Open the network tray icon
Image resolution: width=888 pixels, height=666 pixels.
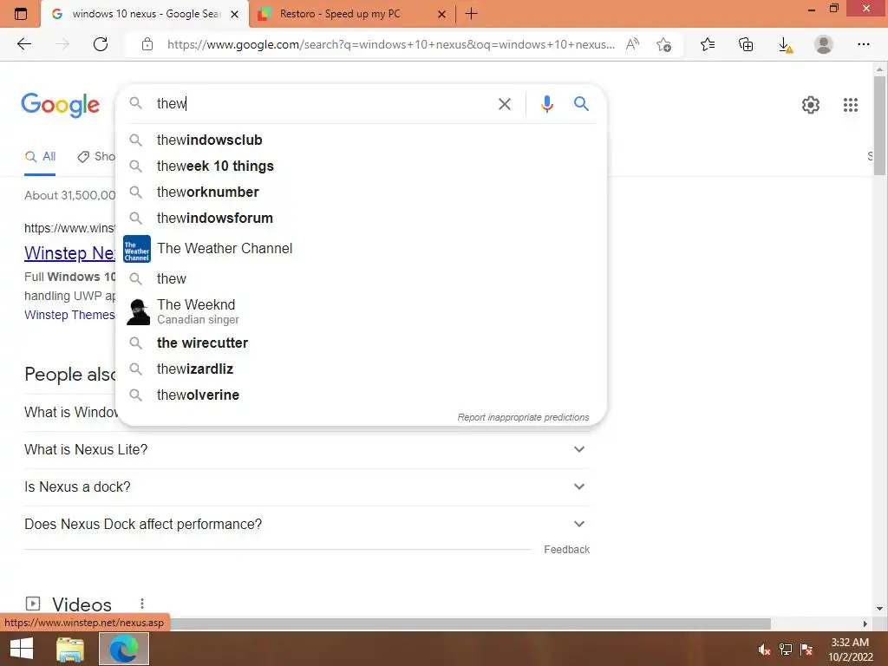tap(786, 650)
